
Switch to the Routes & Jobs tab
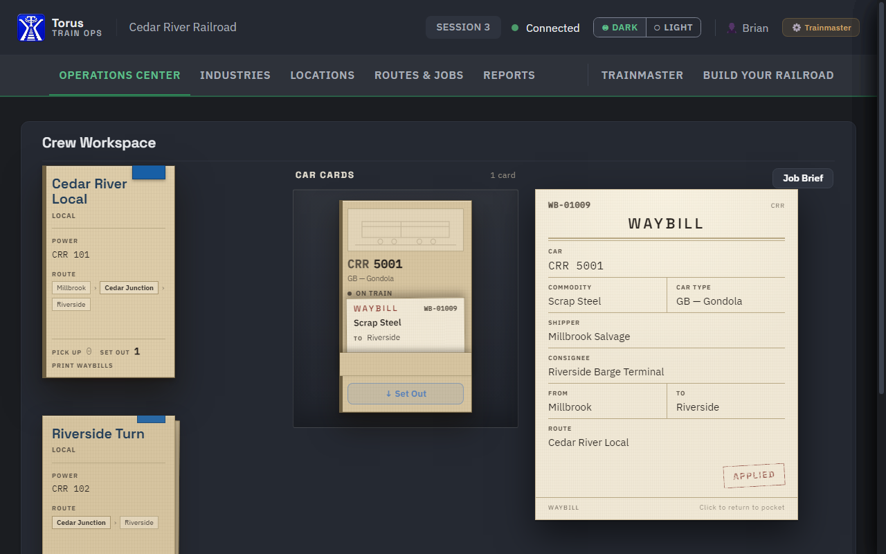click(x=419, y=75)
